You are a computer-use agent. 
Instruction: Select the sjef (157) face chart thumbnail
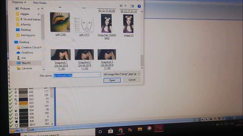click(x=84, y=25)
